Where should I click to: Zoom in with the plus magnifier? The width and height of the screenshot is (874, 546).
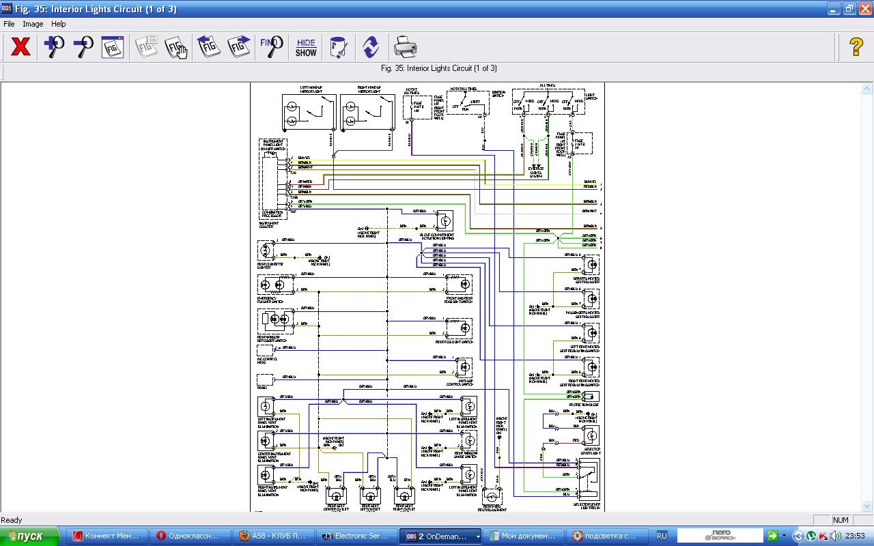[x=54, y=47]
